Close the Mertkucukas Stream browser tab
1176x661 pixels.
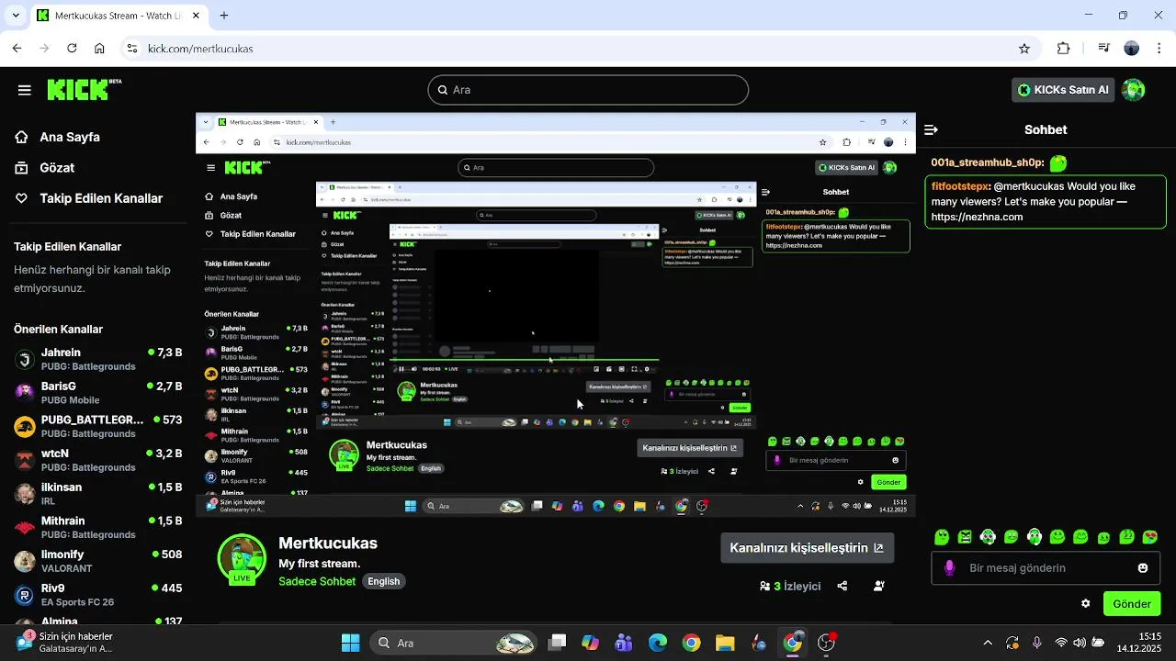tap(197, 16)
